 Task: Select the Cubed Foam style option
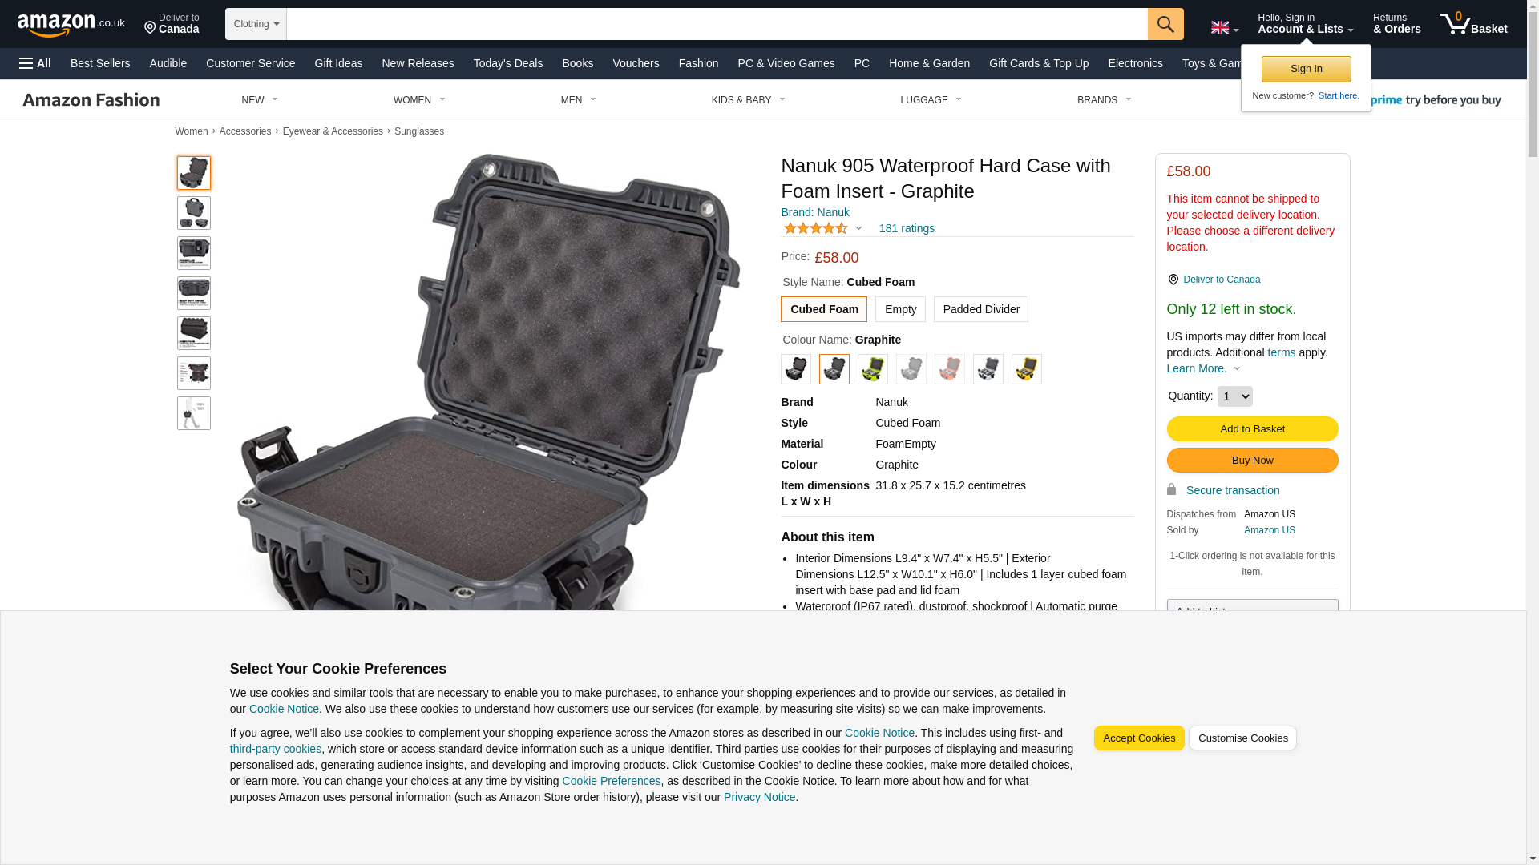tap(823, 309)
